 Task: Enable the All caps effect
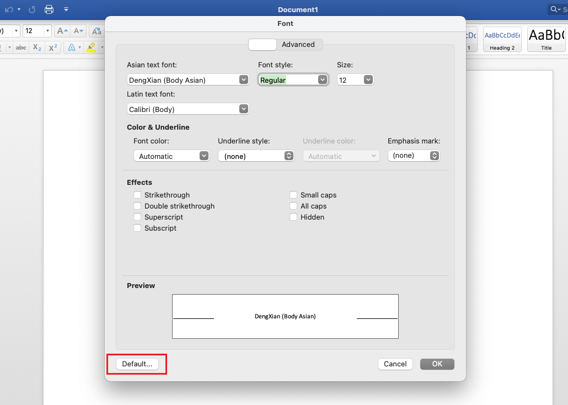[293, 206]
